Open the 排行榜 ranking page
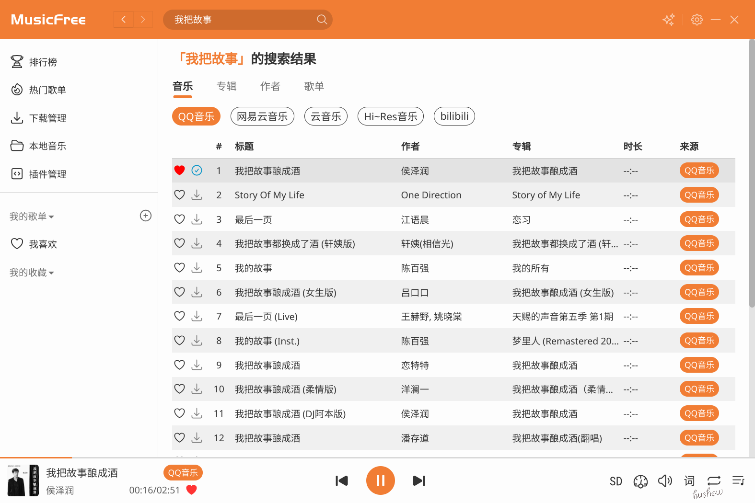Screen dimensions: 755x503 click(x=34, y=62)
